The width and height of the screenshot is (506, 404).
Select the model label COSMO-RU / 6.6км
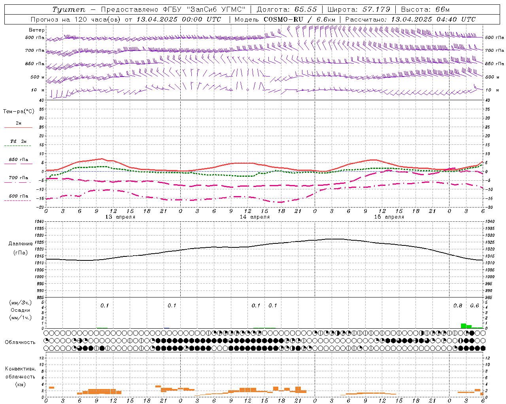(300, 19)
